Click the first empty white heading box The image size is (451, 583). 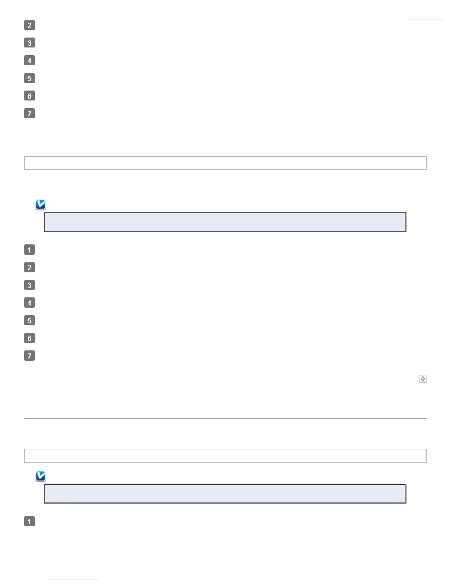click(225, 163)
